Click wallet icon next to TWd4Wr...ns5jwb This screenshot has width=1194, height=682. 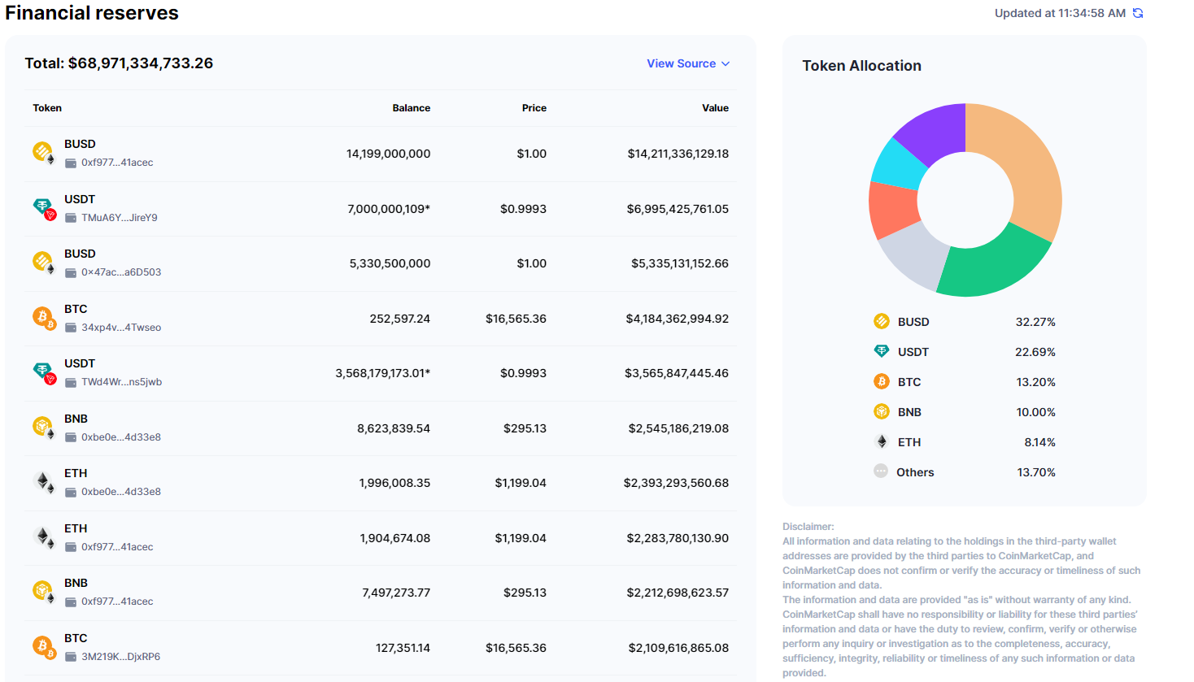coord(71,382)
